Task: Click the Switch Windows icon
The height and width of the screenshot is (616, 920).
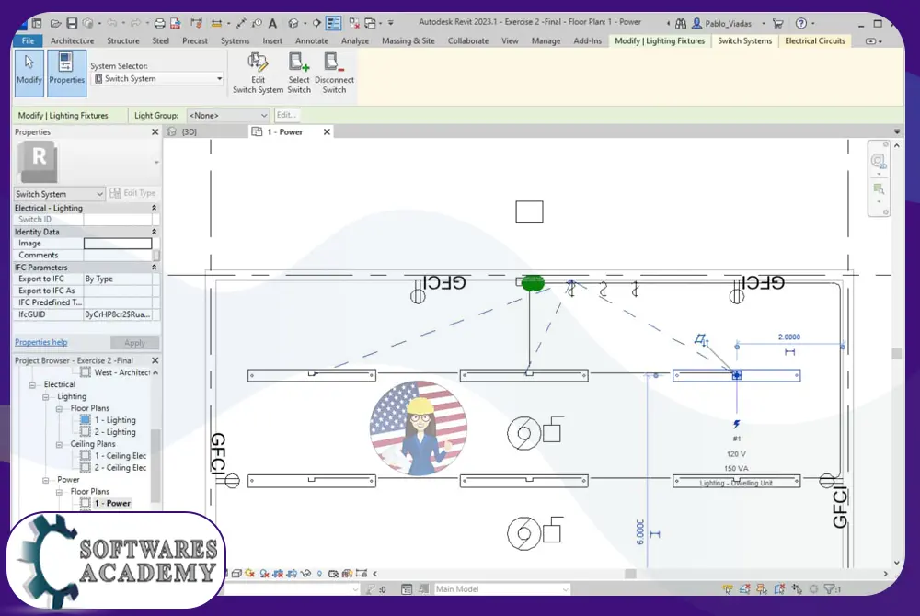Action: tap(370, 23)
